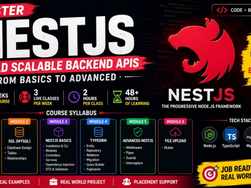Click the Multer bullet
Image resolution: width=251 pixels, height=188 pixels.
[167, 147]
